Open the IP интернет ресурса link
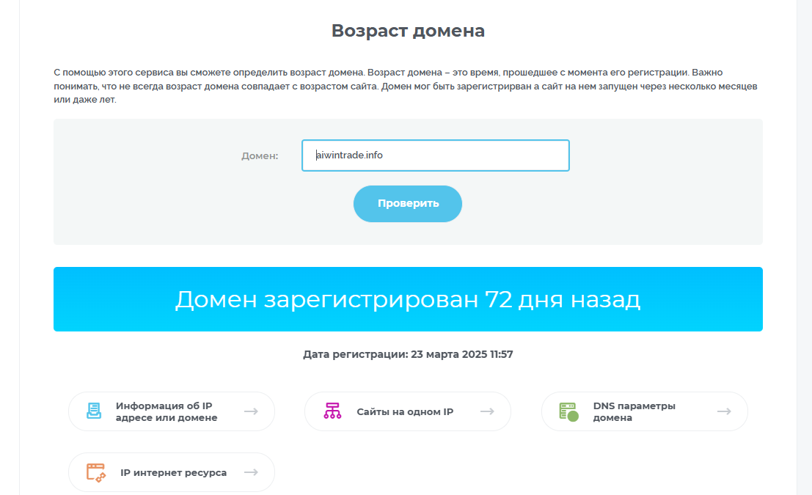 point(172,472)
